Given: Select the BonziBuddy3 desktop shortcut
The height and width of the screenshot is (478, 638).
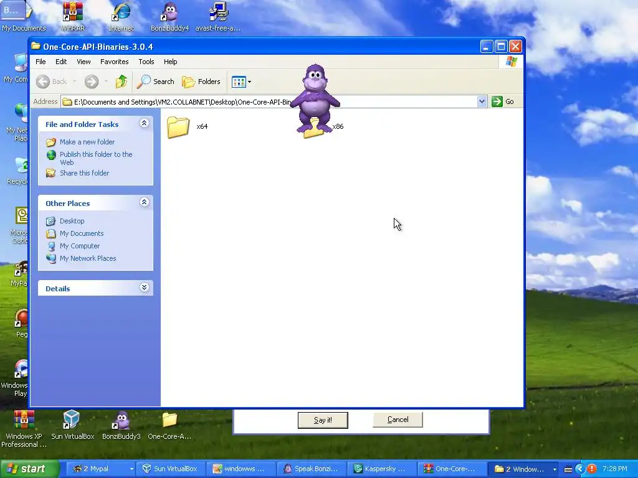Looking at the screenshot, I should 121,424.
